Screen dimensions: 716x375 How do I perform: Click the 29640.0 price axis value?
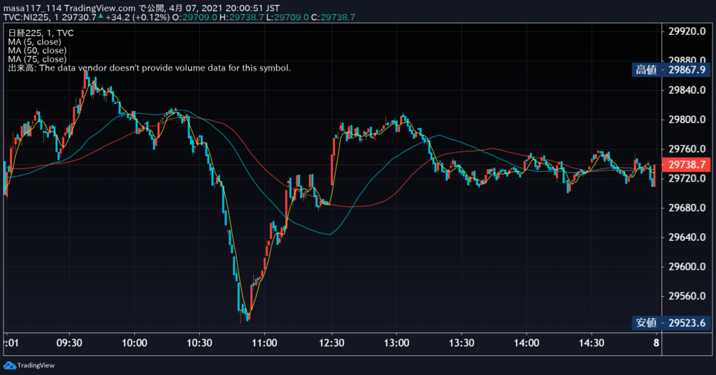tap(687, 237)
